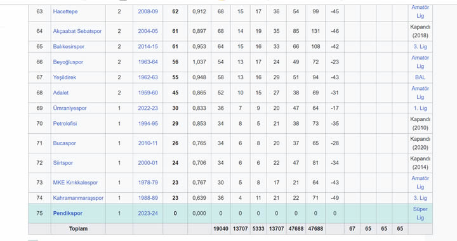Open the Ümraniyespor team link
457x241 pixels.
pos(70,108)
